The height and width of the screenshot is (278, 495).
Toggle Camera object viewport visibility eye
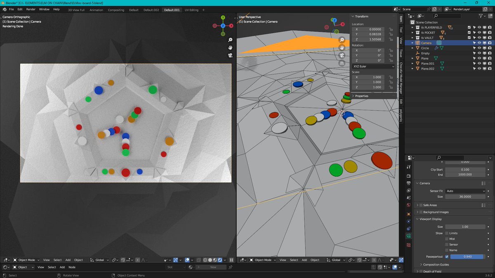pyautogui.click(x=479, y=43)
